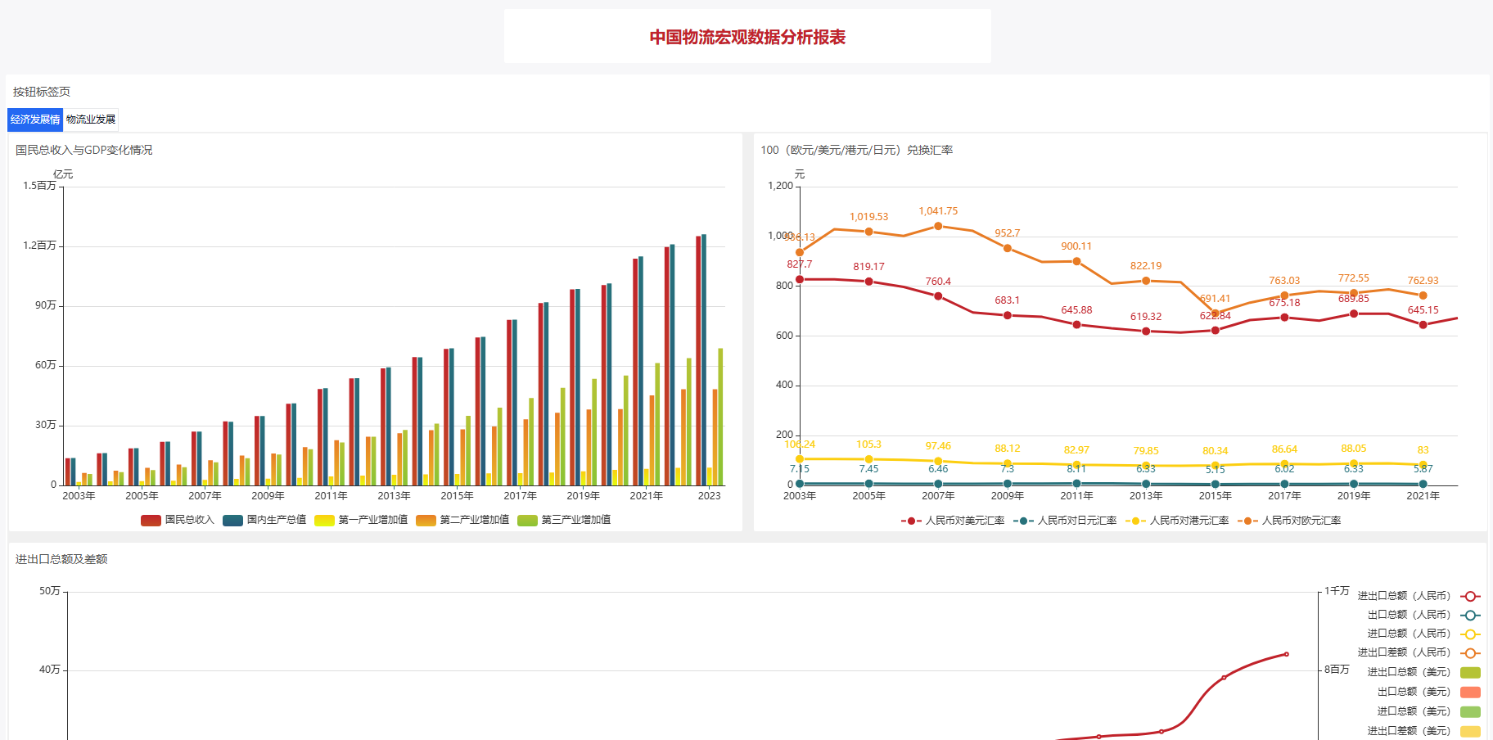The height and width of the screenshot is (740, 1493).
Task: Click yellow 第一产业增加值 legend swatch
Action: pyautogui.click(x=324, y=520)
